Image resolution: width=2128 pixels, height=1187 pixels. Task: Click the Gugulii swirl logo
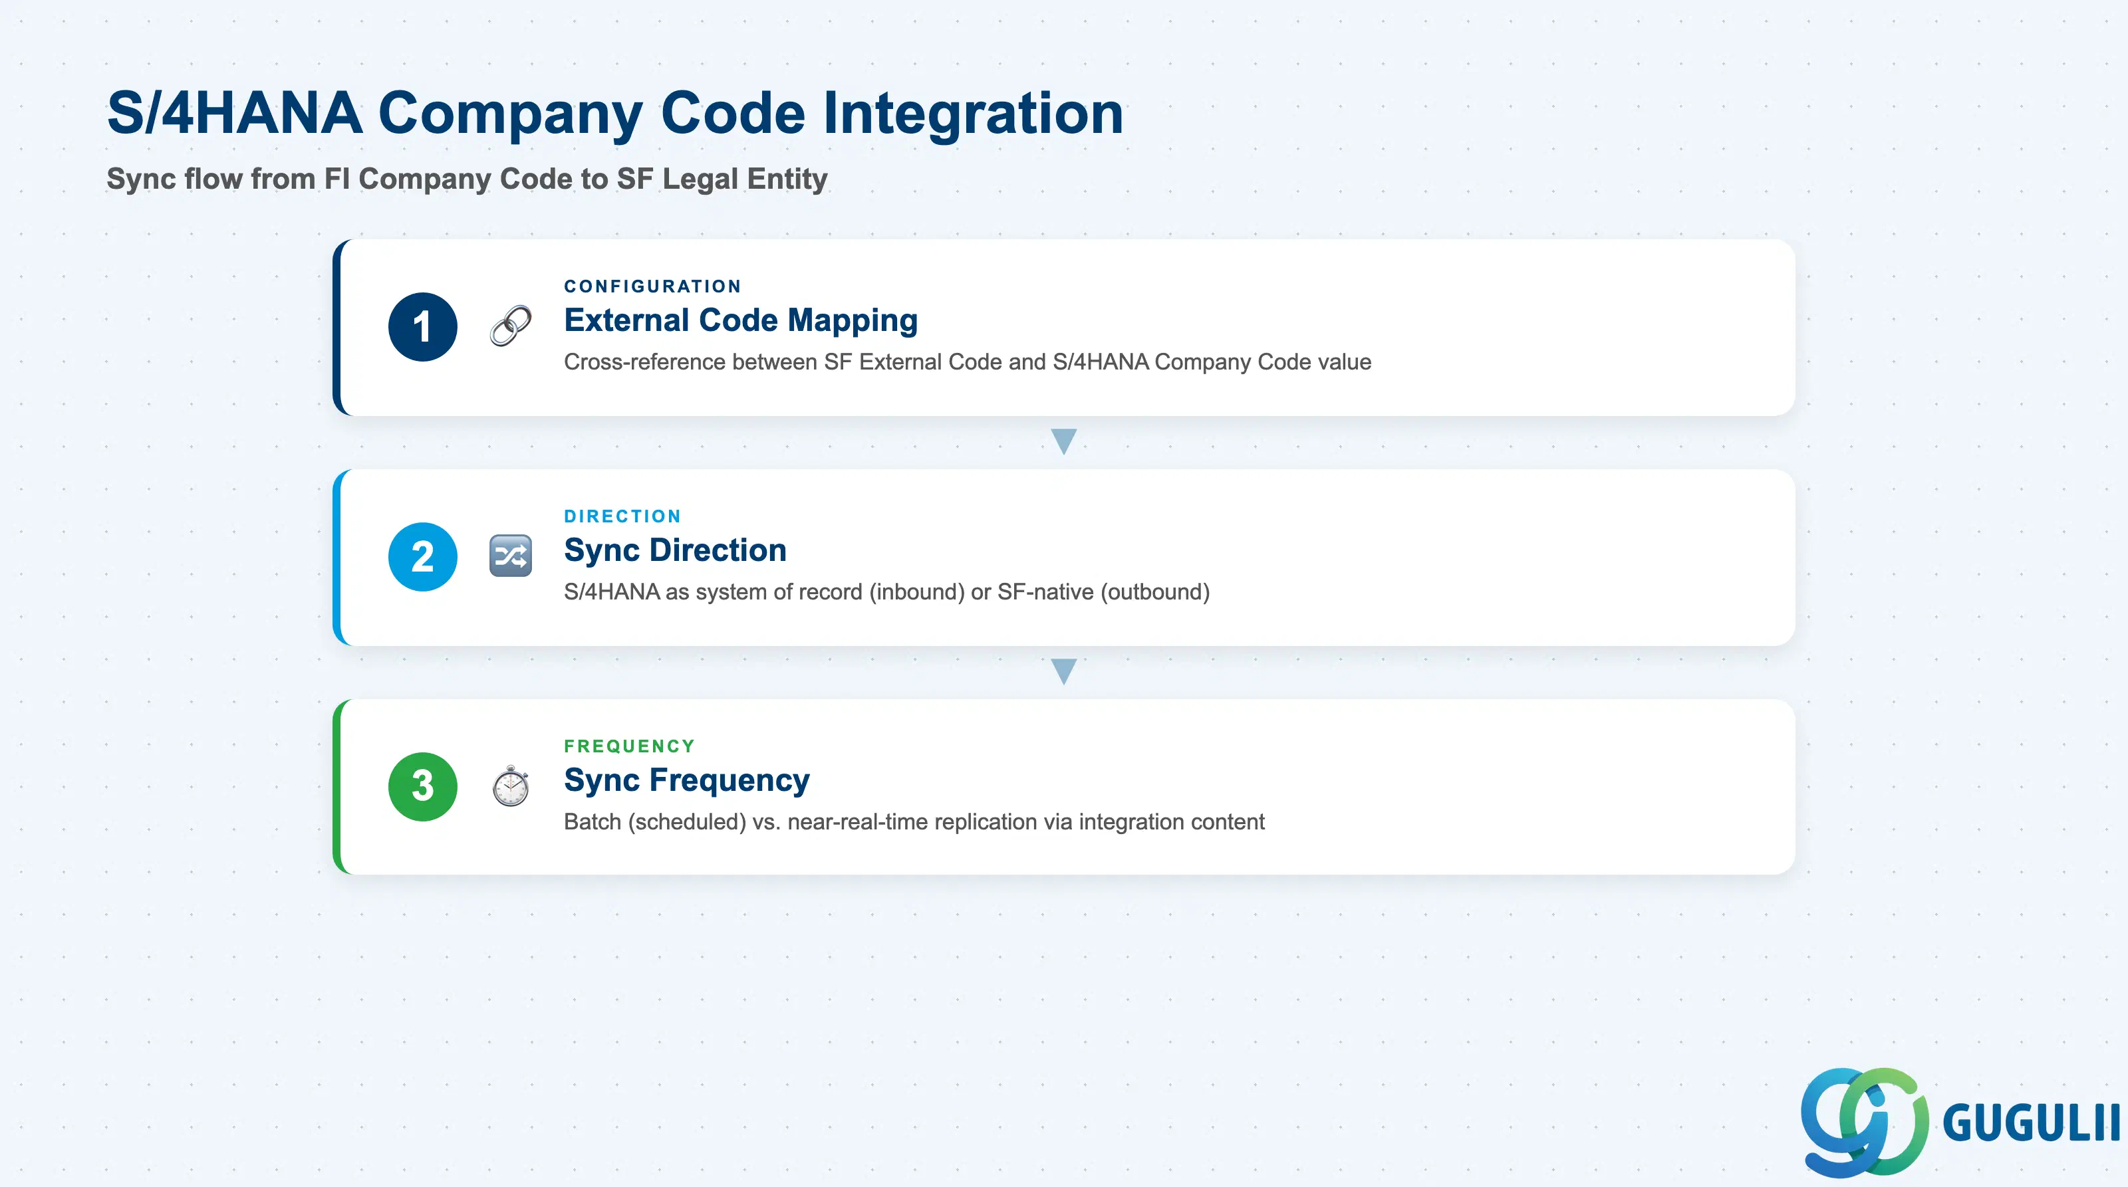1865,1121
